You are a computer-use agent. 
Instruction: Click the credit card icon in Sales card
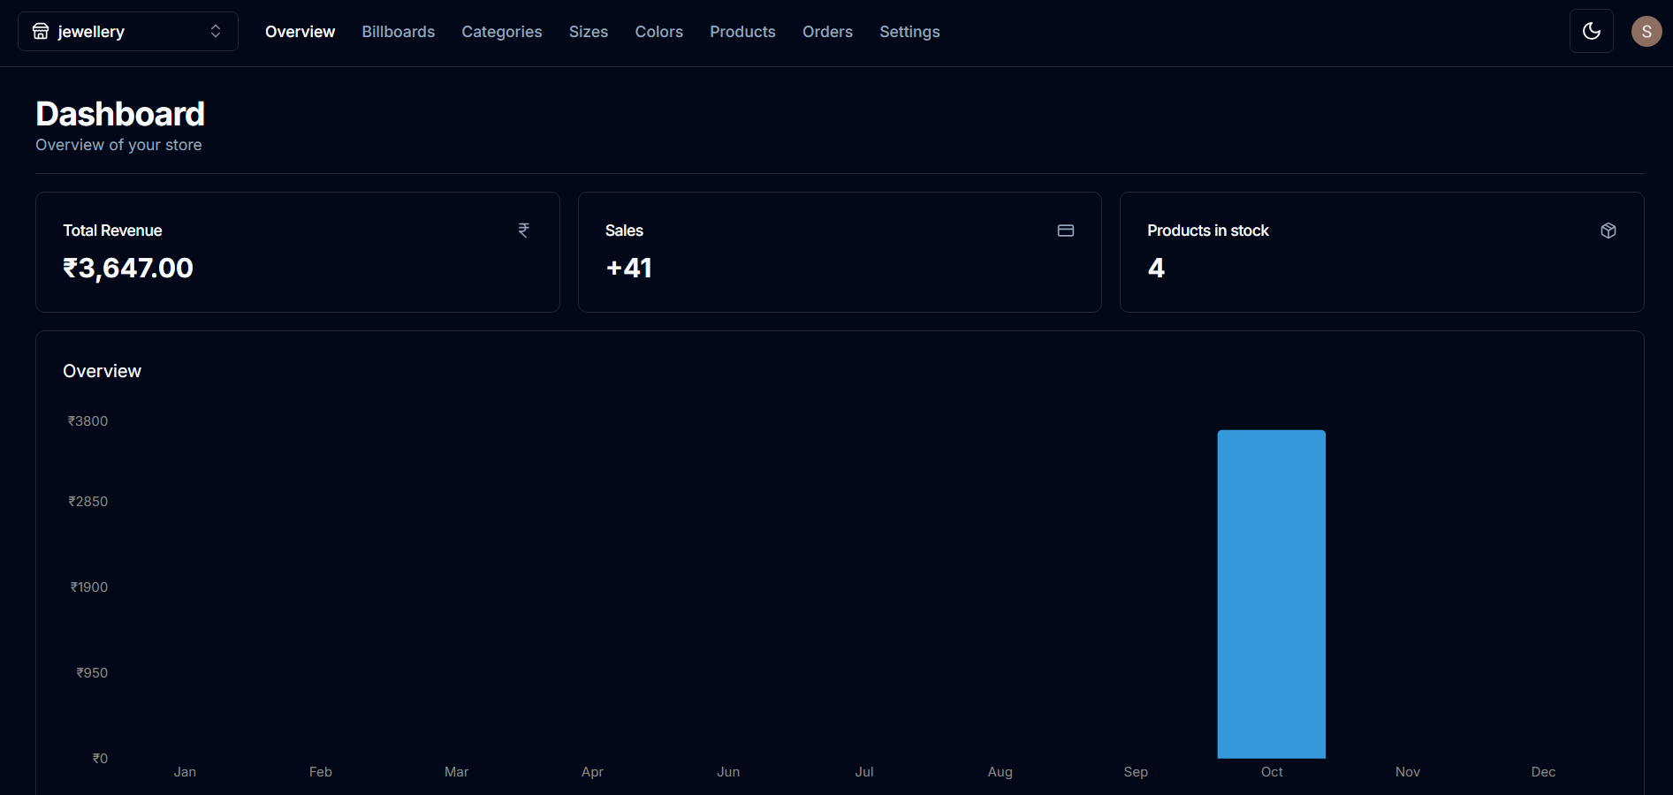(1066, 231)
